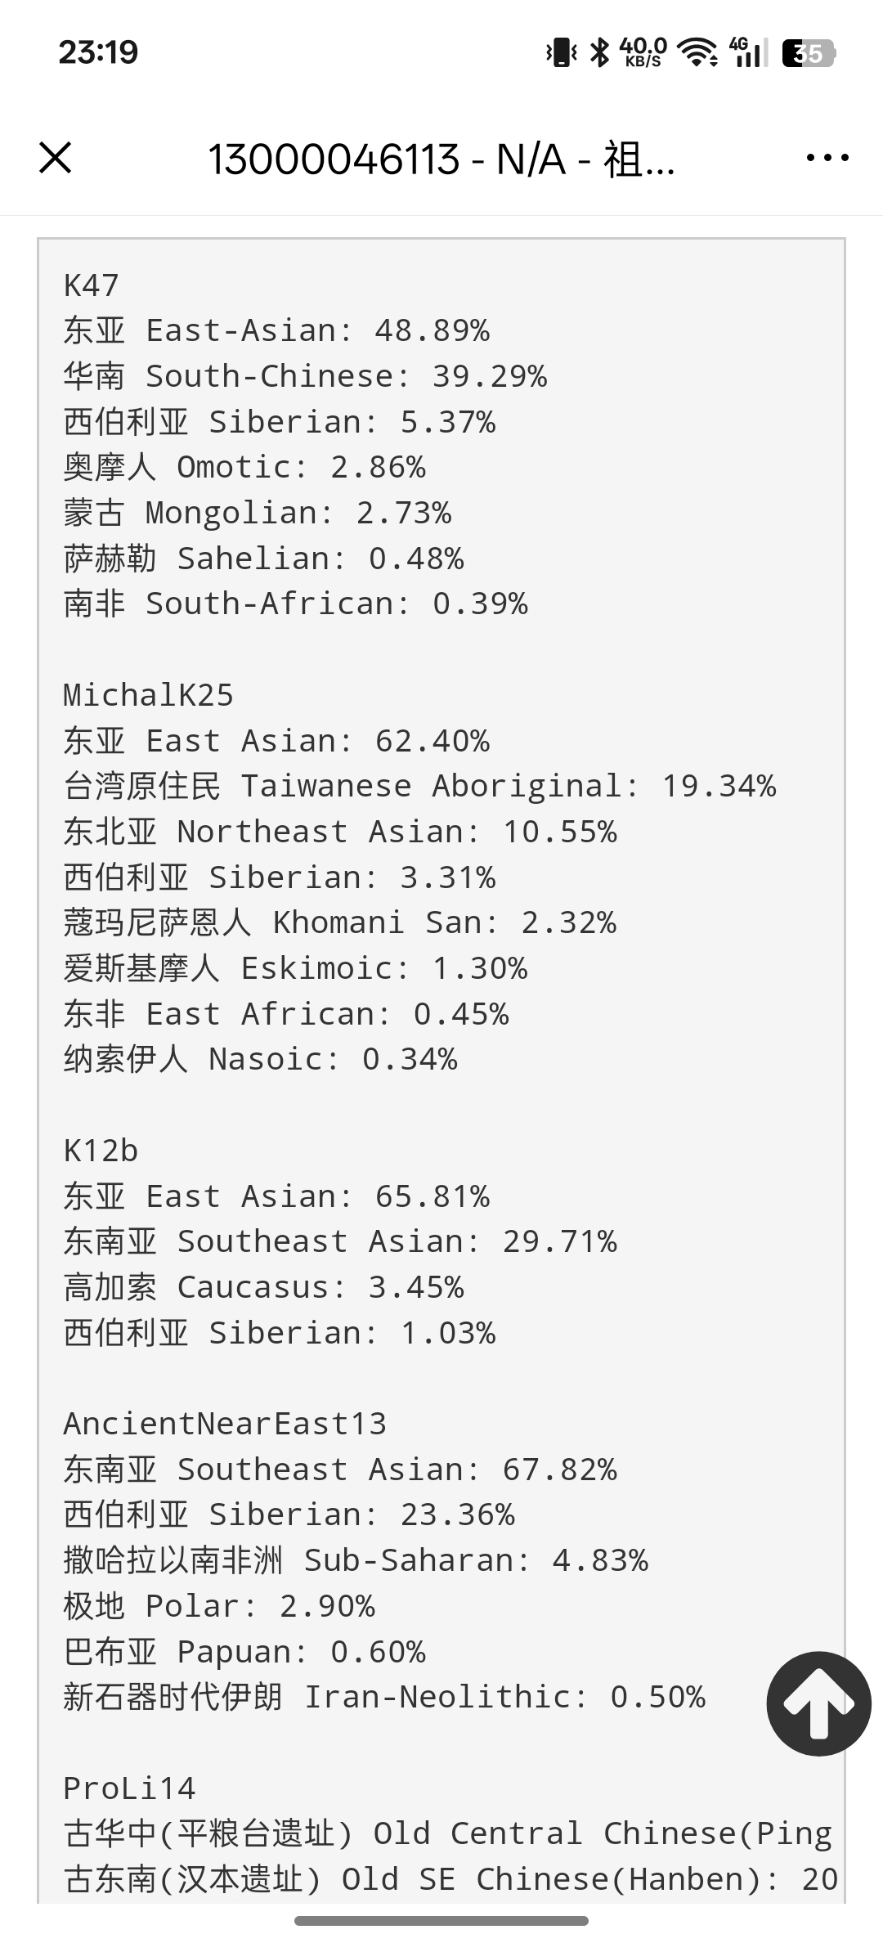This screenshot has width=883, height=1943.
Task: Tap the Bluetooth status icon
Action: tap(600, 53)
